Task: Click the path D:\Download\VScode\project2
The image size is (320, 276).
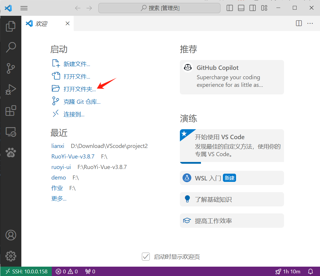Action: pyautogui.click(x=109, y=146)
